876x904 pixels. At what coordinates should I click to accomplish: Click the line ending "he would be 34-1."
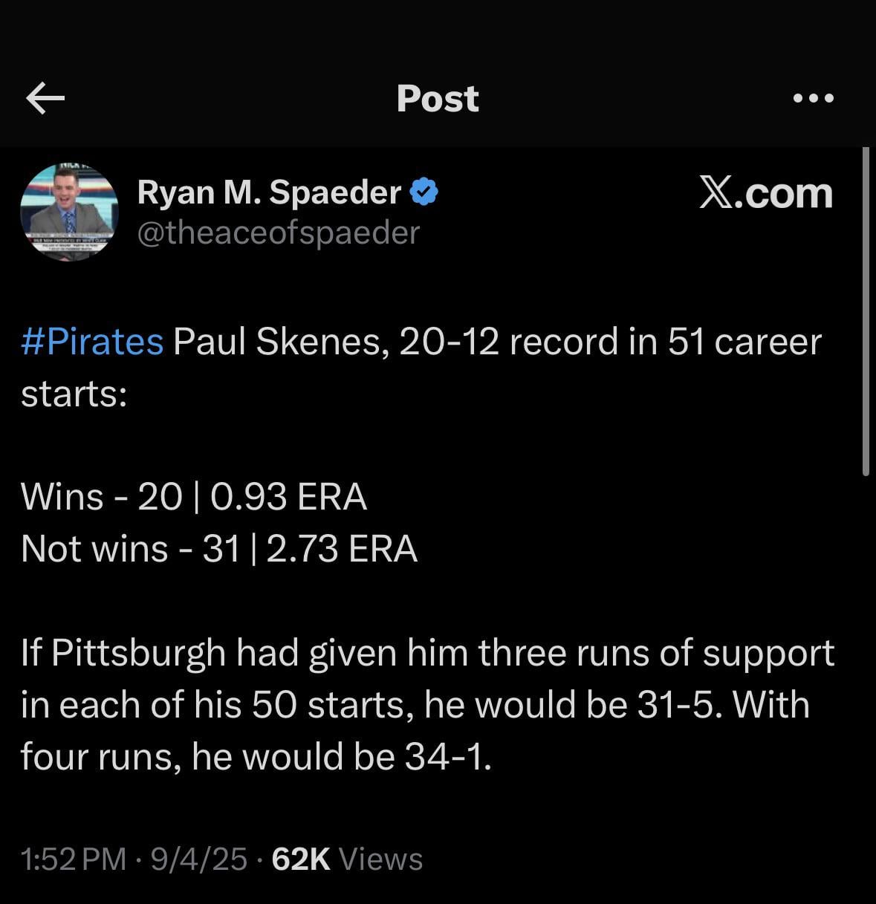[x=256, y=757]
